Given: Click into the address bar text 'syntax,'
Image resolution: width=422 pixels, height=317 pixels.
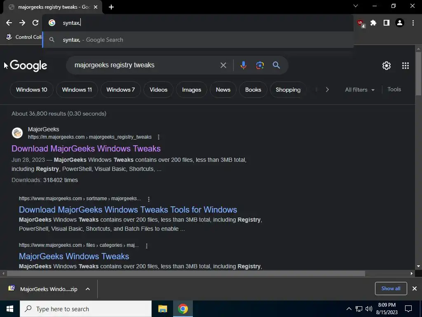Looking at the screenshot, I should point(72,23).
